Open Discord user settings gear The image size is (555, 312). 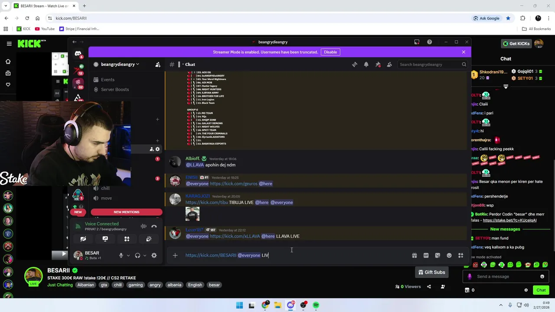pyautogui.click(x=154, y=256)
